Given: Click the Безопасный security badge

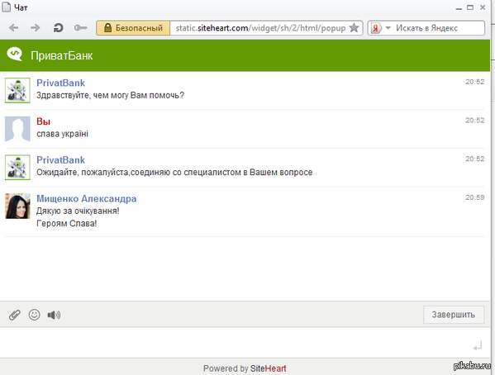Looking at the screenshot, I should pos(133,28).
